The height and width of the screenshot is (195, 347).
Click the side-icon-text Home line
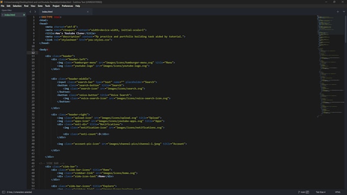pos(85,176)
